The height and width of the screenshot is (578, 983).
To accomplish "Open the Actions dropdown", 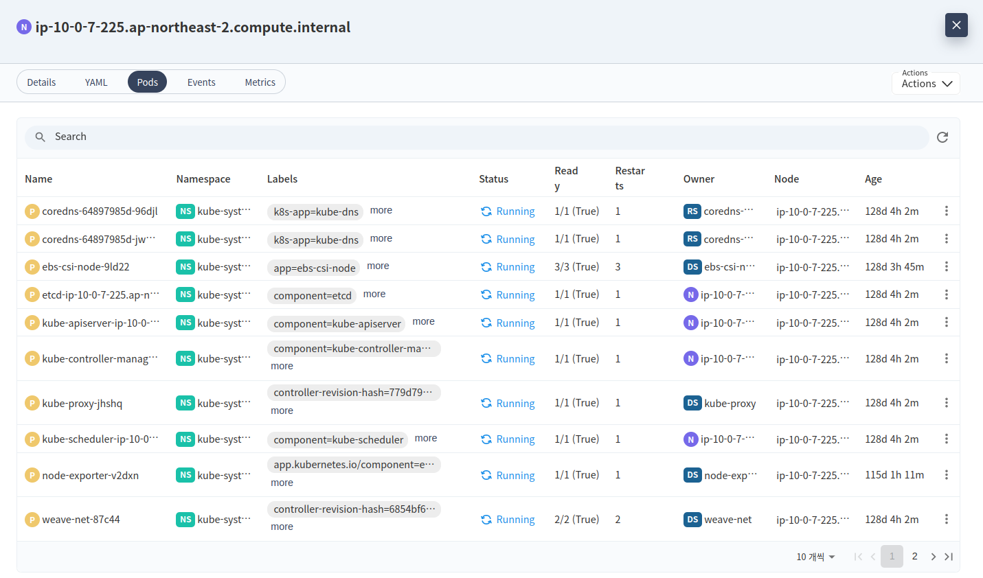I will [x=926, y=83].
